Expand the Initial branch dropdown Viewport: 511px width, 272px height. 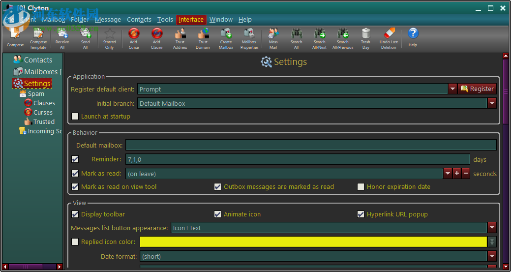point(492,103)
